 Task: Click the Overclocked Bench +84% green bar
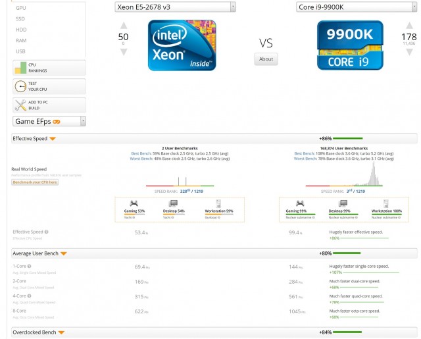point(347,332)
